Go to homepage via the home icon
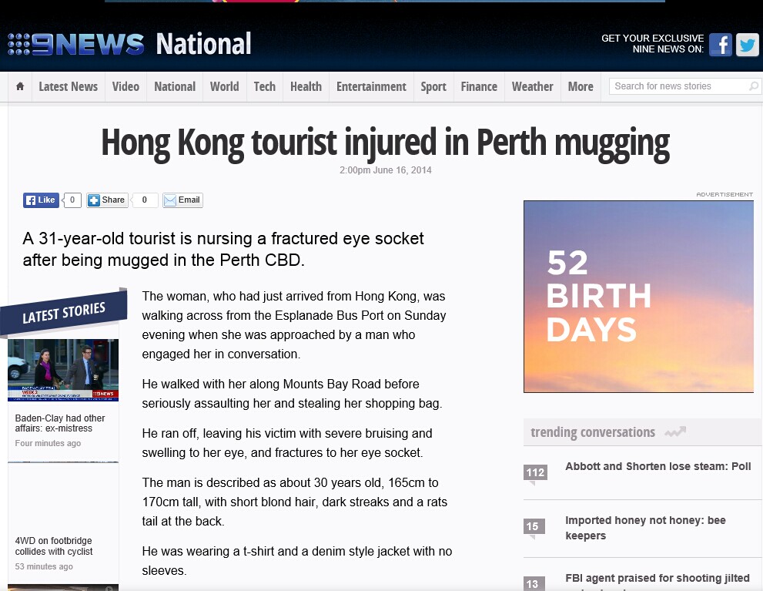Screen dimensions: 763x591 click(20, 86)
